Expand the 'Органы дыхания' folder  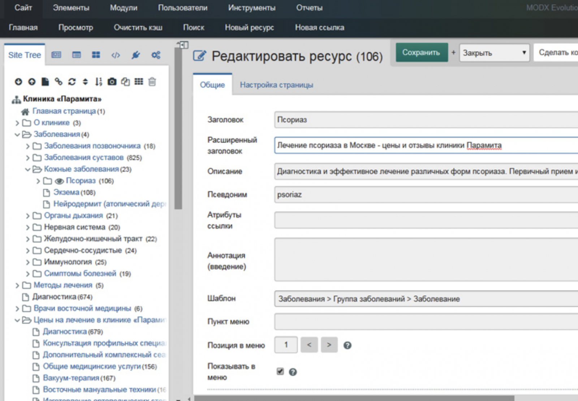[x=27, y=216]
